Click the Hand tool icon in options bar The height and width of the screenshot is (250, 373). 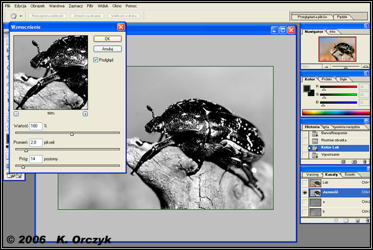(13, 15)
